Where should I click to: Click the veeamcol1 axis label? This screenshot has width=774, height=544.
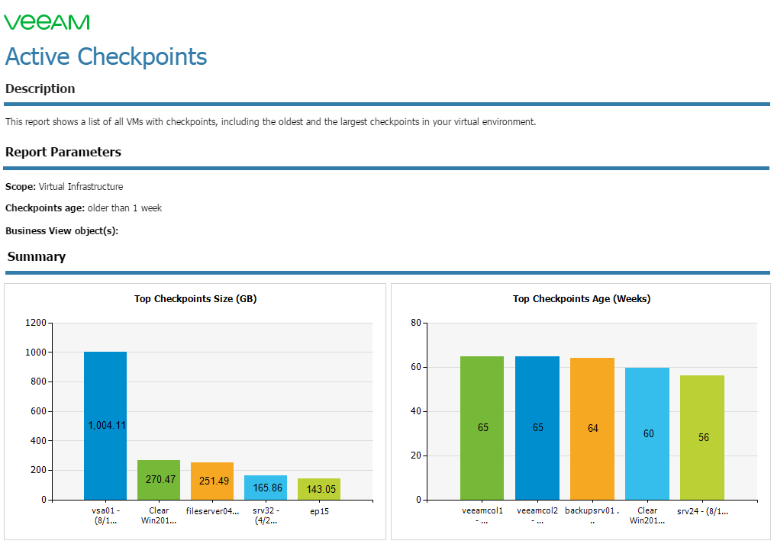tap(482, 516)
